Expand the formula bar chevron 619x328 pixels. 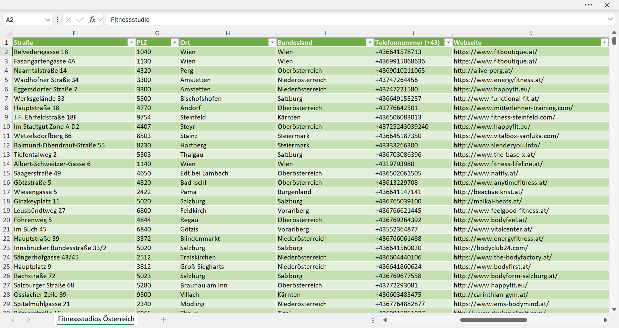tap(610, 19)
